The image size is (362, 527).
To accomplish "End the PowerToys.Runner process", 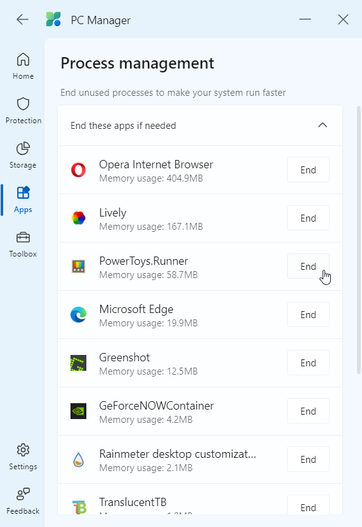I will (308, 266).
